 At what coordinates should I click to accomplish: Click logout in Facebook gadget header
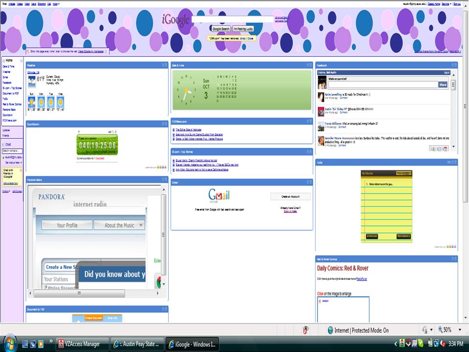tap(447, 72)
